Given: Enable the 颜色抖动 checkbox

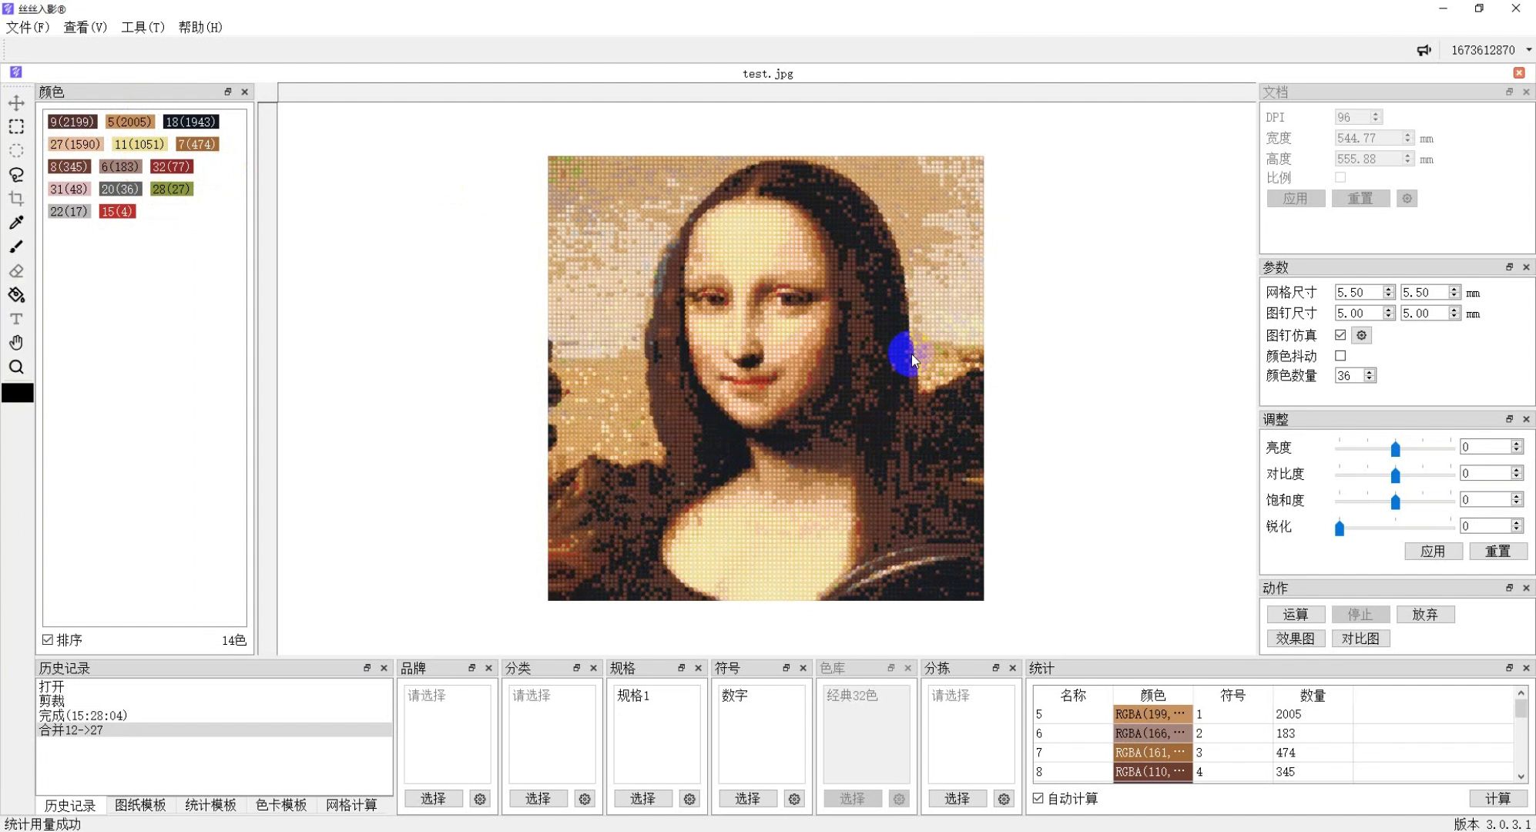Looking at the screenshot, I should point(1340,356).
